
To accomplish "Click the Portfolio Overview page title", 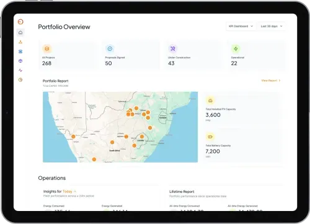I will pyautogui.click(x=64, y=27).
